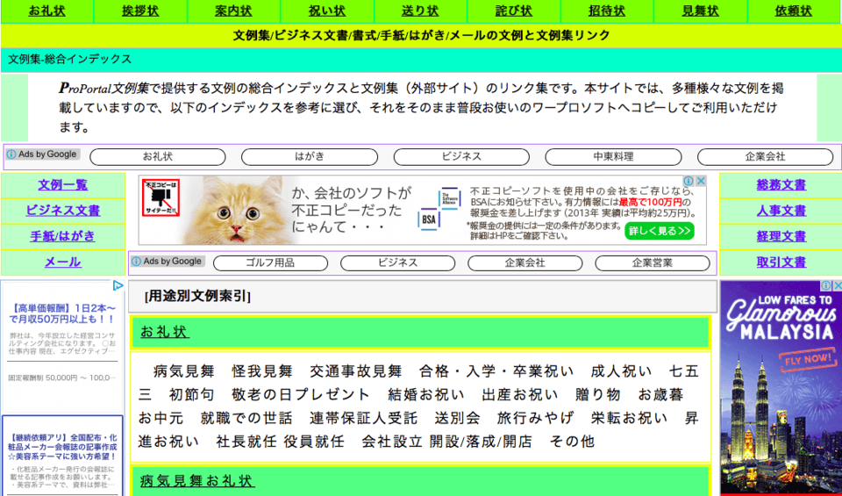This screenshot has height=496, width=842.
Task: Select the 企業営業 ad pill
Action: pyautogui.click(x=652, y=263)
